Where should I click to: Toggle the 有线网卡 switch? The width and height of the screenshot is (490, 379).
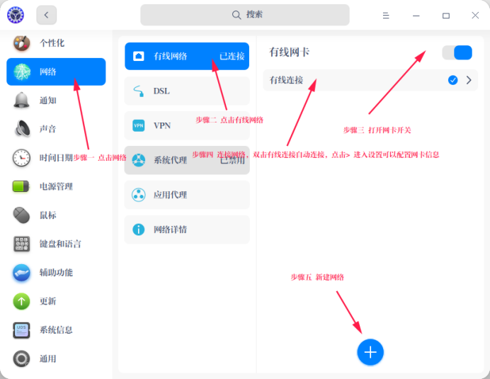[x=457, y=52]
